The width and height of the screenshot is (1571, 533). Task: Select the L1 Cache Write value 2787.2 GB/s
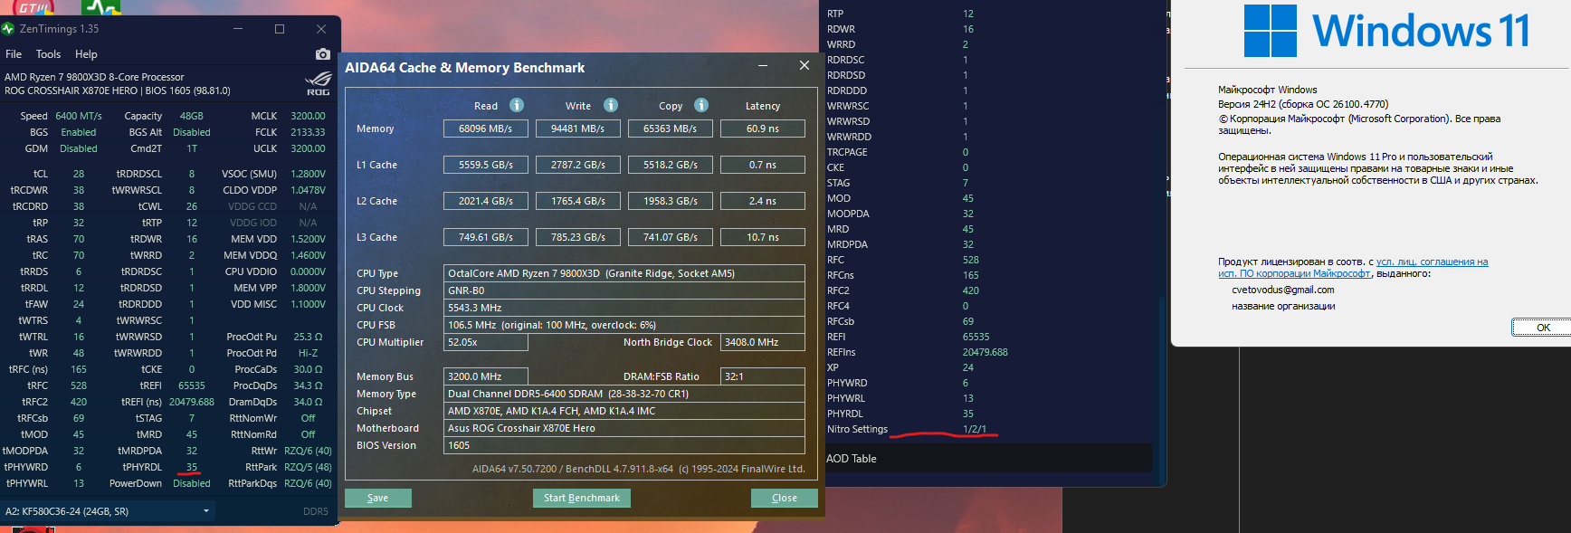click(578, 165)
